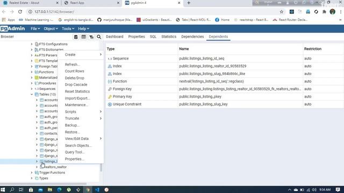The image size is (344, 193).
Task: Choose Query Tool... from context menu
Action: [x=81, y=152]
